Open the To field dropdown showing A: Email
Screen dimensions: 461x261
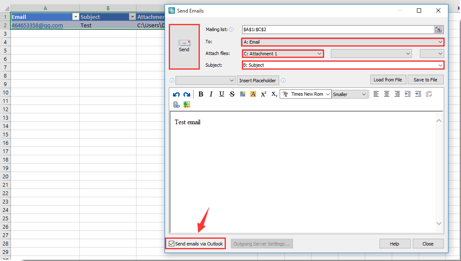[x=440, y=42]
